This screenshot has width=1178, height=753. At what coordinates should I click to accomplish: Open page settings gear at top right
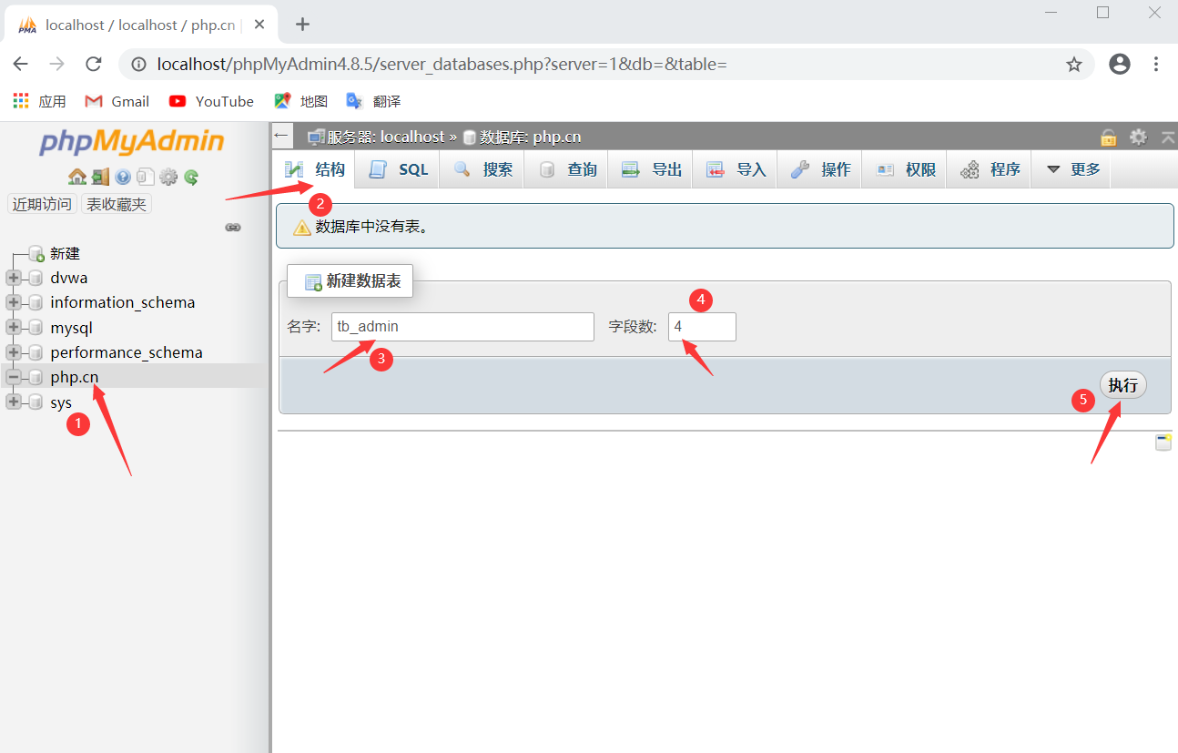(1138, 136)
